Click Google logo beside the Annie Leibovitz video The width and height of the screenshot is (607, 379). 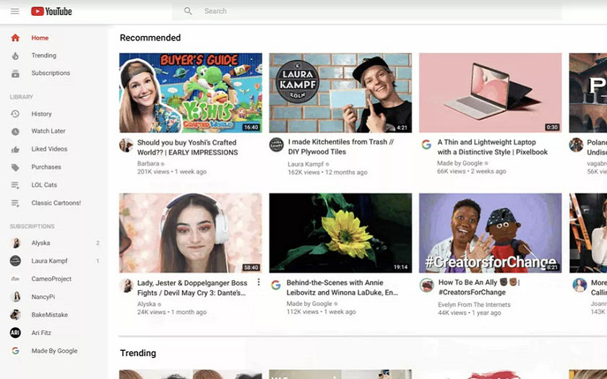pyautogui.click(x=275, y=285)
